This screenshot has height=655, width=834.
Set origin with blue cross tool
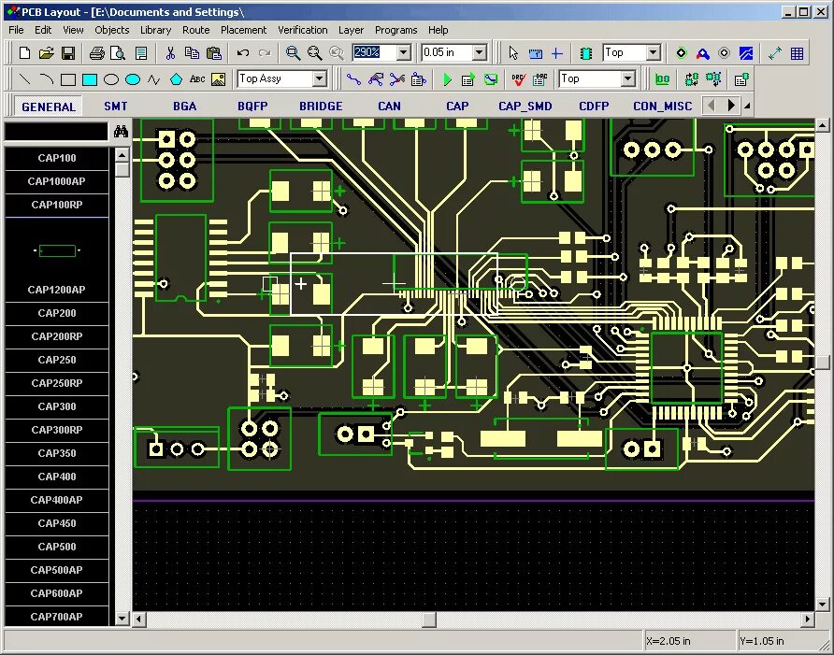click(x=557, y=52)
